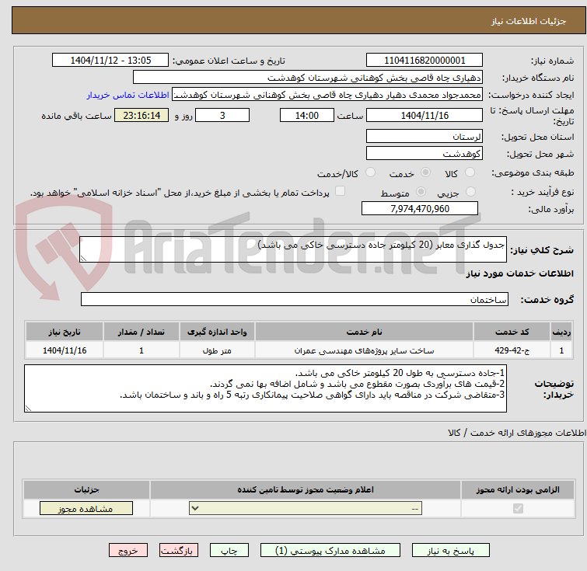Click the شرح کلی نیاز text area
Viewport: 587px width, 571px height.
pos(293,249)
